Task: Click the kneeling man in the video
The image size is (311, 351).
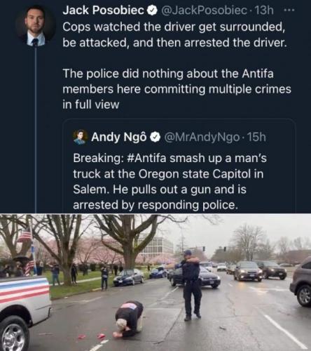Action: 129,319
